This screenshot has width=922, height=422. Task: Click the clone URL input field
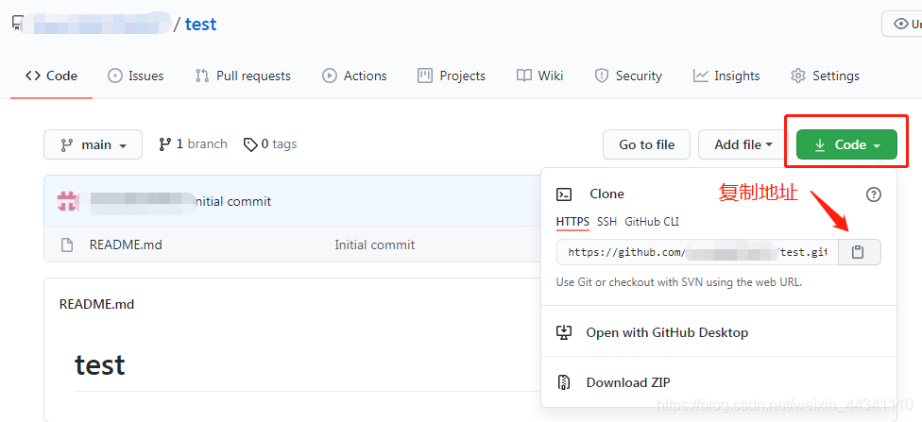pyautogui.click(x=697, y=252)
